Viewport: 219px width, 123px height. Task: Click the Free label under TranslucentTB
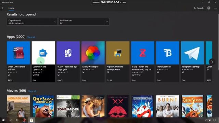pyautogui.click(x=159, y=80)
